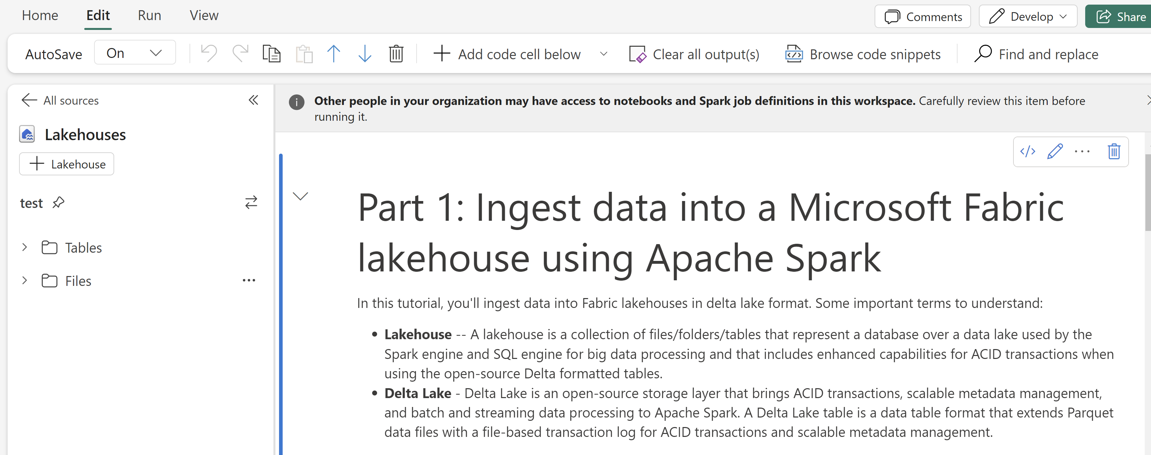
Task: Delete cell using toolbar trash icon
Action: coord(396,54)
